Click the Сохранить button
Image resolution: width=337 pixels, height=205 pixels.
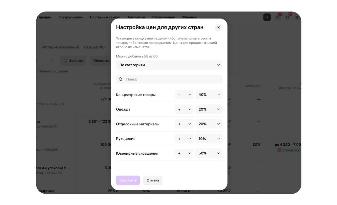pos(128,180)
